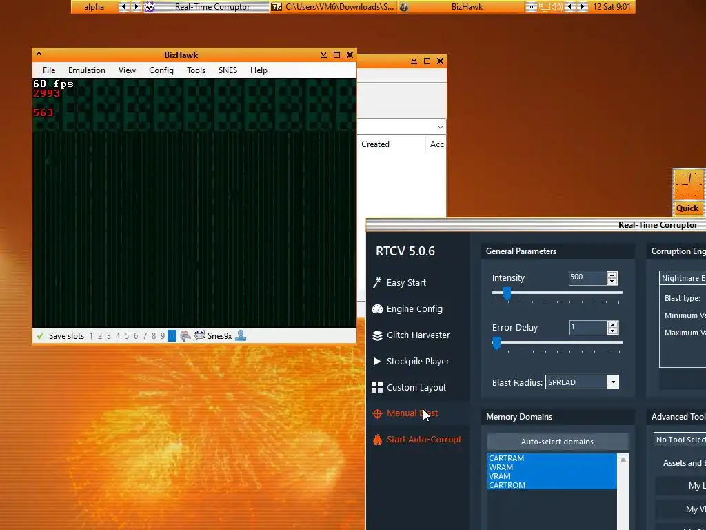Image resolution: width=706 pixels, height=530 pixels.
Task: Select highlighted save slot 0 in BizHawk
Action: 172,336
